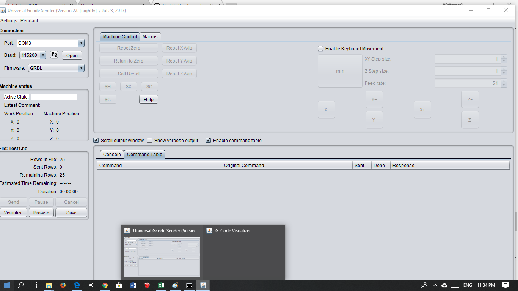
Task: Click the Y+ jog button
Action: pyautogui.click(x=374, y=99)
